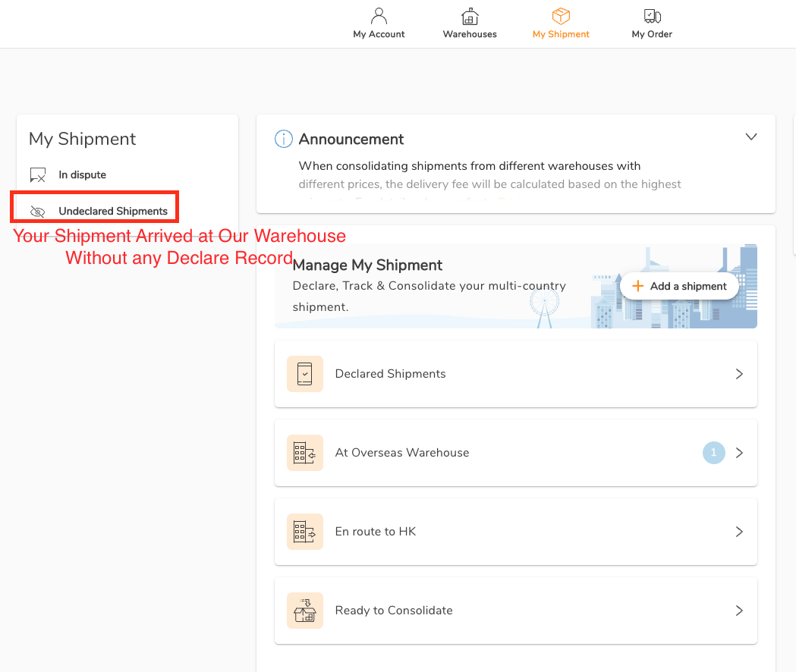Click the In dispute flag icon
This screenshot has height=672, width=796.
pos(38,175)
